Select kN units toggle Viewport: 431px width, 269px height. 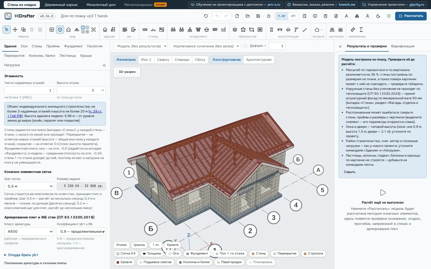(293, 16)
